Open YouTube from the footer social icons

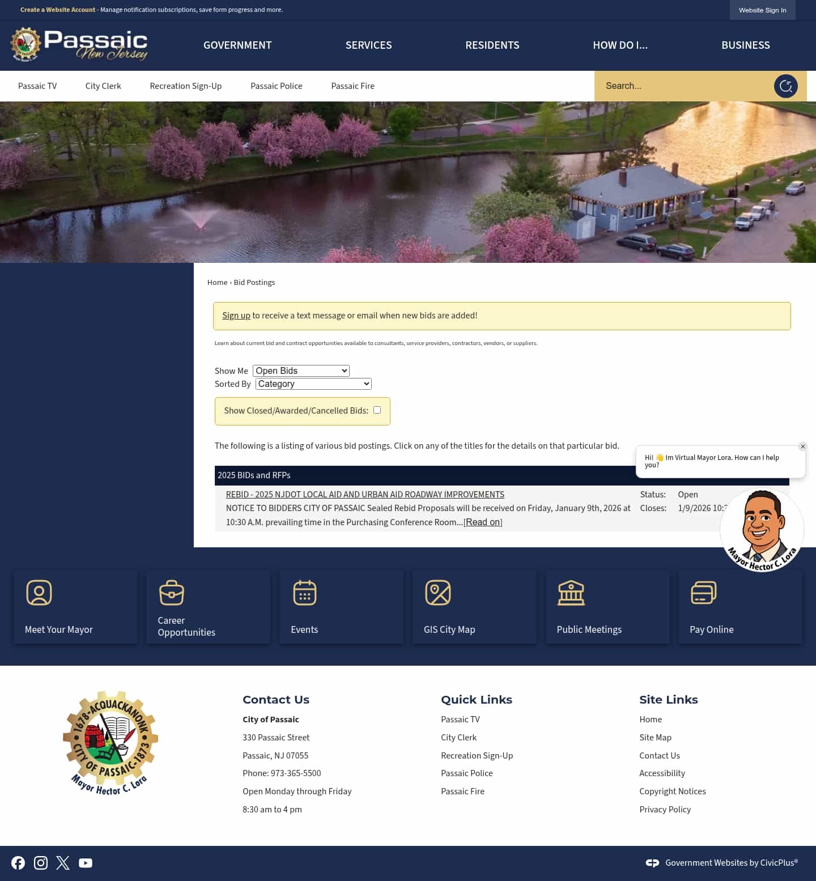[x=85, y=862]
